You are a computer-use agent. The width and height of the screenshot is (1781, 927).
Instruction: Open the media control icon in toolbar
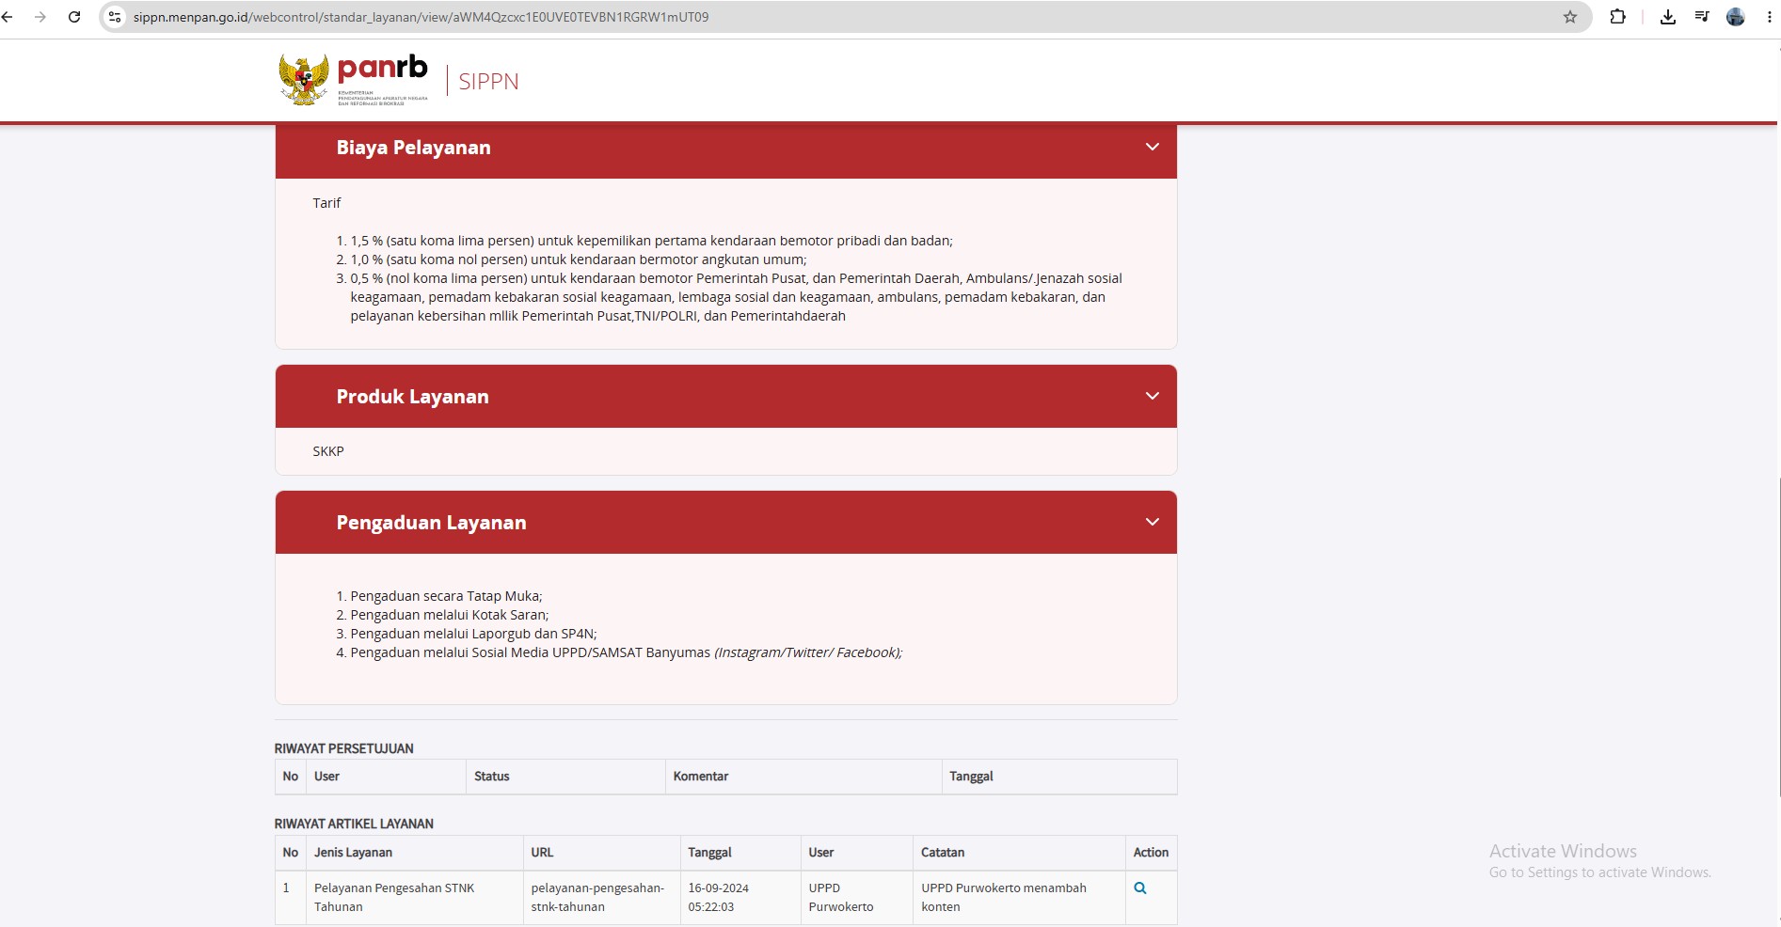click(1702, 17)
